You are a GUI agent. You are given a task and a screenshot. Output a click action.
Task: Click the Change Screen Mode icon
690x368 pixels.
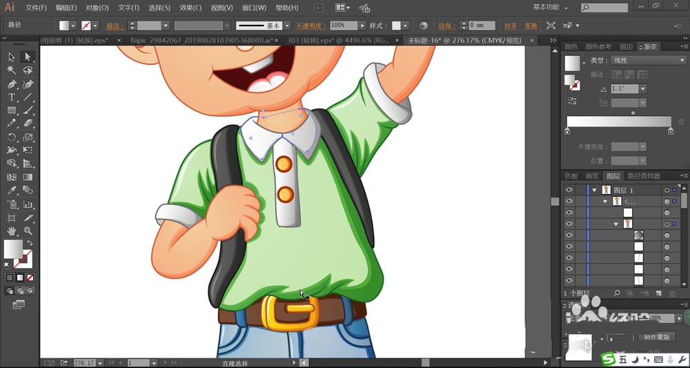pos(19,304)
